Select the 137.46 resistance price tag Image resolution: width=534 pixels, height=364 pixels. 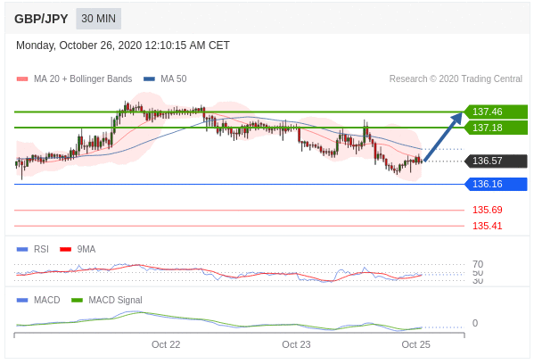tap(497, 112)
